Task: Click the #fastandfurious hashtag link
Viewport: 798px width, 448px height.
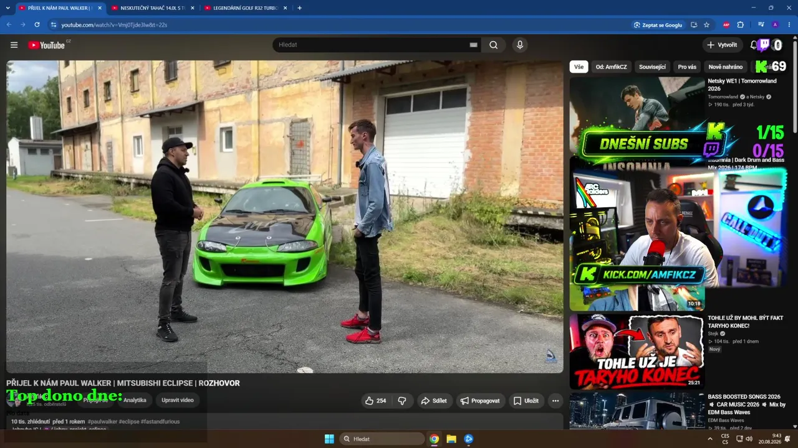Action: [x=160, y=421]
